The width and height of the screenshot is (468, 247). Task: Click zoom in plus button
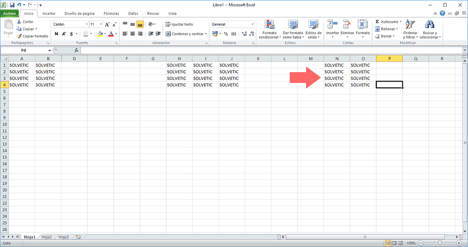[x=459, y=243]
